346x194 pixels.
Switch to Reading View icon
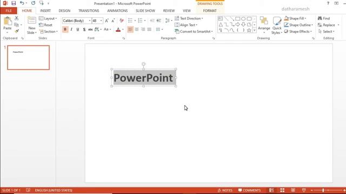point(293,190)
